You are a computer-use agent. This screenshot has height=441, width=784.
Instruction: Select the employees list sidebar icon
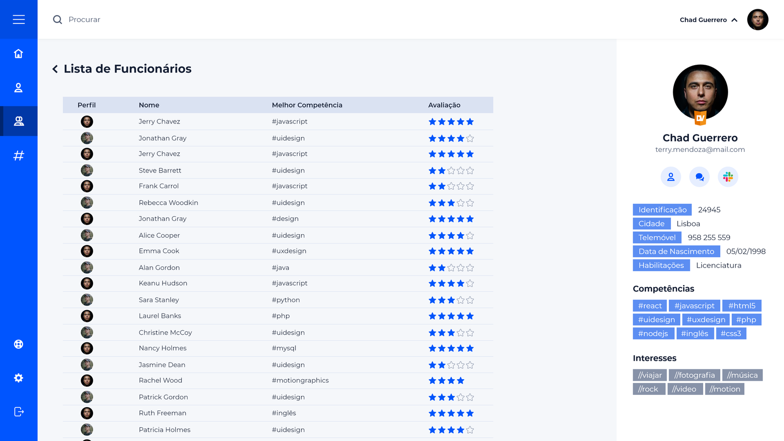[19, 121]
